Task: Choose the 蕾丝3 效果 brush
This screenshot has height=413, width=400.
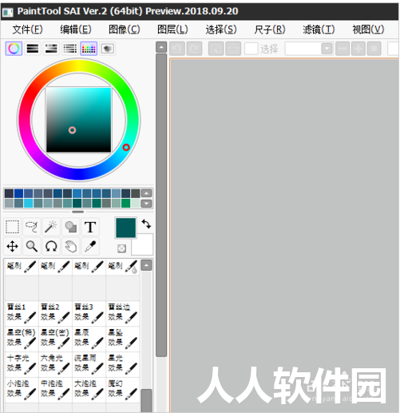Action: (x=89, y=313)
